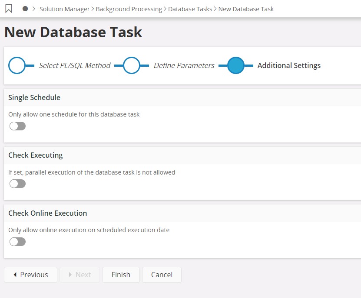
Task: Expand the chevron before Solution Manager
Action: click(34, 9)
